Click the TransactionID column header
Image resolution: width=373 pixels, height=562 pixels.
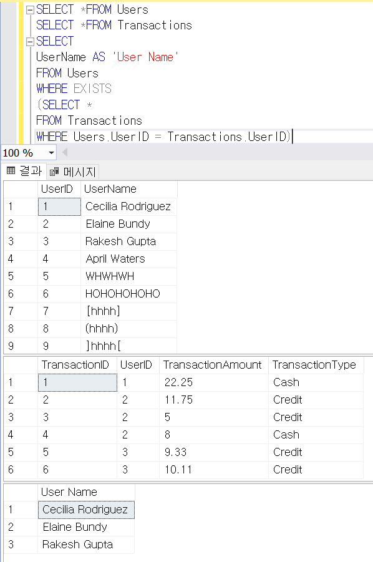[x=77, y=365]
